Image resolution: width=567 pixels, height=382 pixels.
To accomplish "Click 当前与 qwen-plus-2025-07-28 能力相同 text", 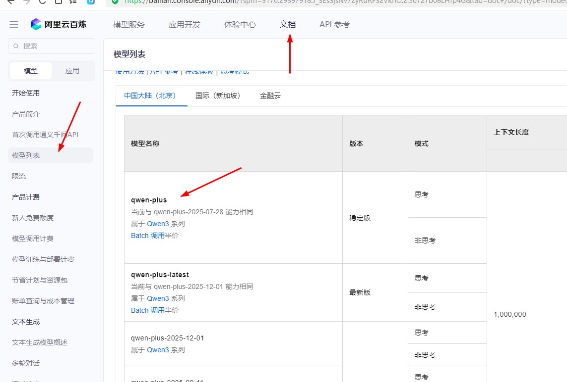I will pos(192,212).
